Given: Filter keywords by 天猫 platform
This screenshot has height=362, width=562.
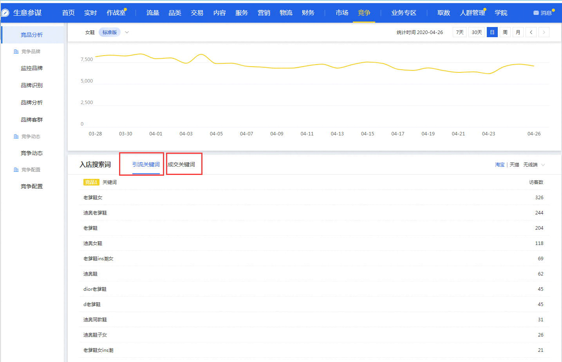Looking at the screenshot, I should [514, 165].
